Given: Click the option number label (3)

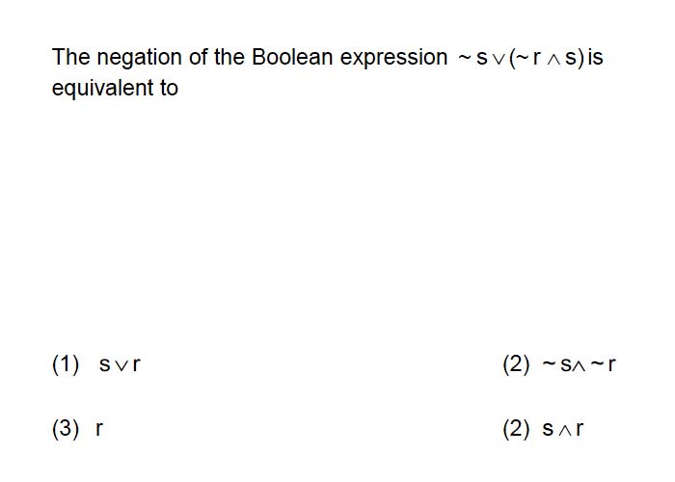Looking at the screenshot, I should [66, 429].
